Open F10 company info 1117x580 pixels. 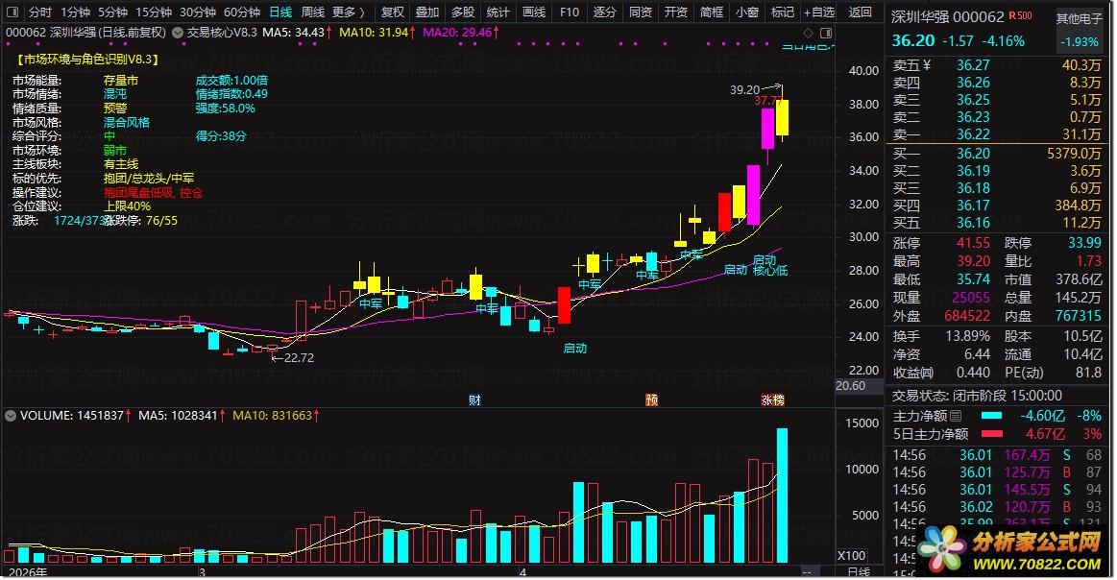pyautogui.click(x=570, y=12)
